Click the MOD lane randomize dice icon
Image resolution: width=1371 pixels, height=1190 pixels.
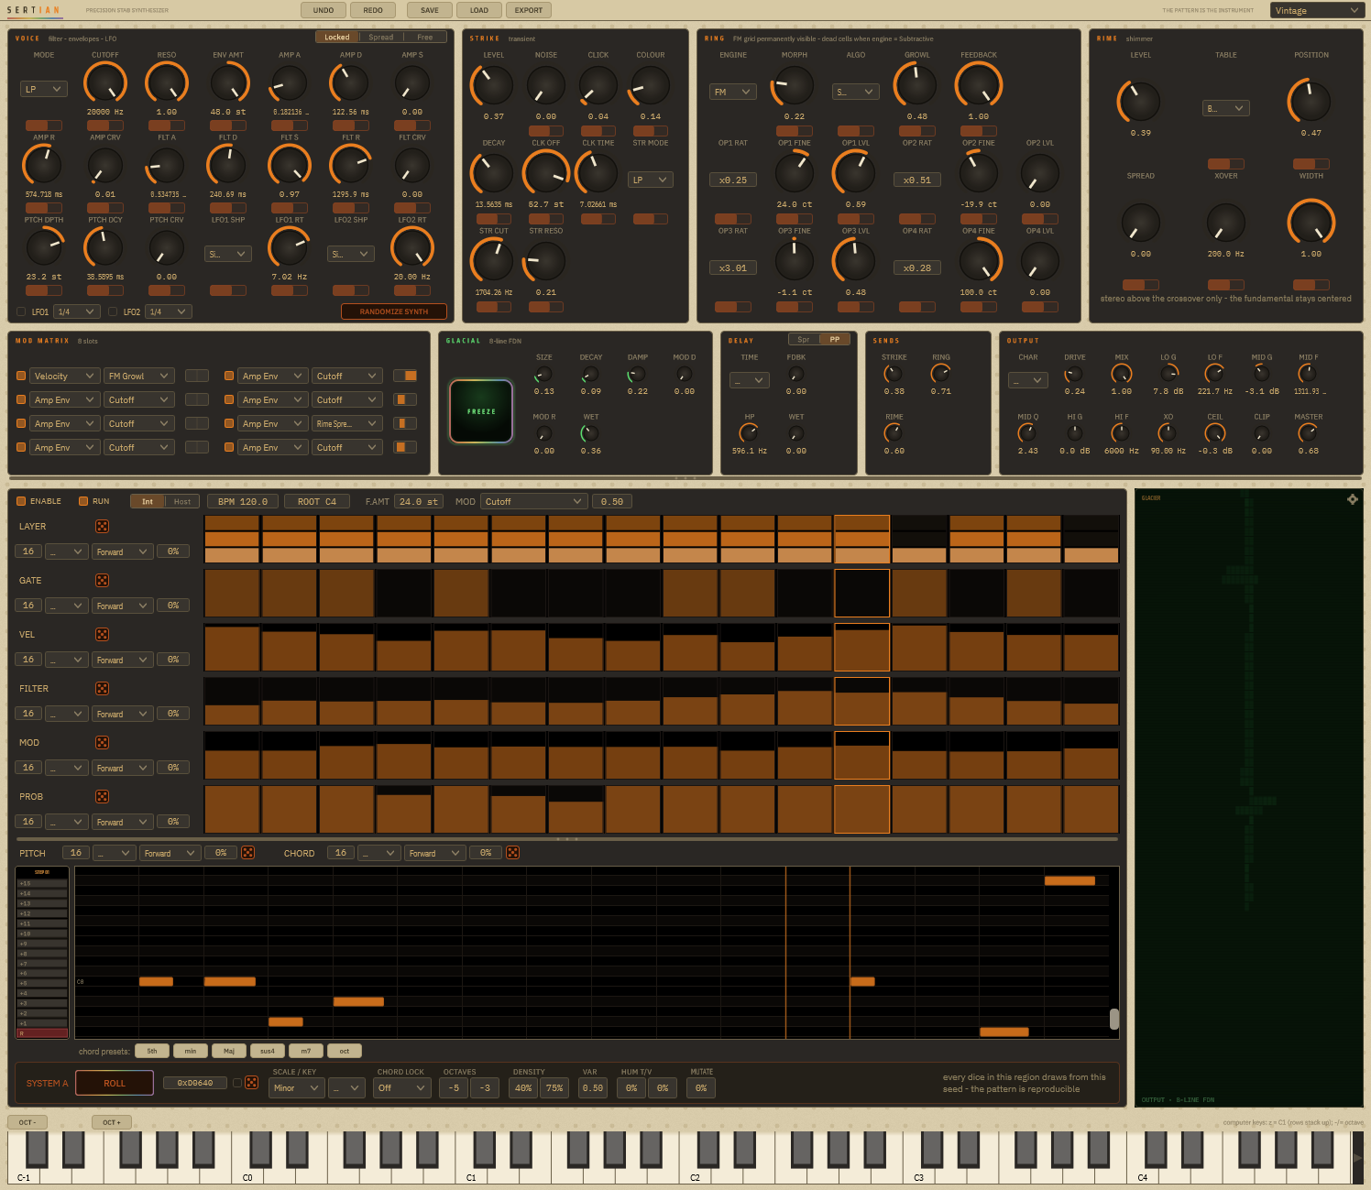(x=103, y=743)
